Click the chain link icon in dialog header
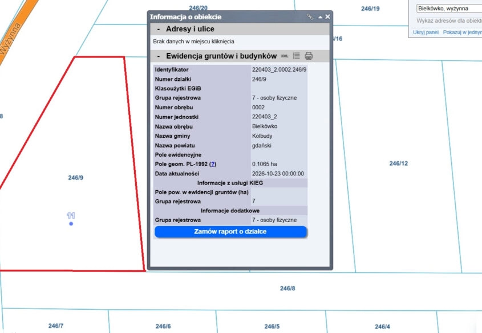Viewport: 482px width, 333px height. point(310,17)
